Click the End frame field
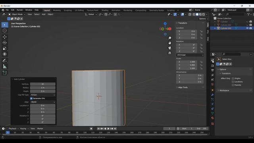The width and height of the screenshot is (254, 143). [202, 129]
